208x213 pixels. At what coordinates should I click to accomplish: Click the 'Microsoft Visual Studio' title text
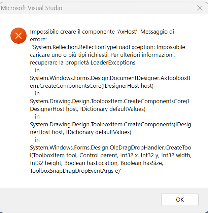point(31,8)
